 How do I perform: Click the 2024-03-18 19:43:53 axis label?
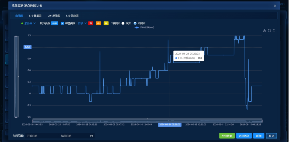point(32,125)
